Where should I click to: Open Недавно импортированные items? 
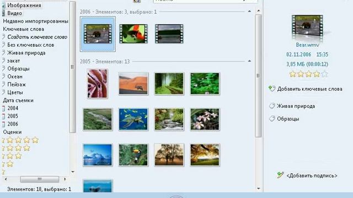coord(35,21)
